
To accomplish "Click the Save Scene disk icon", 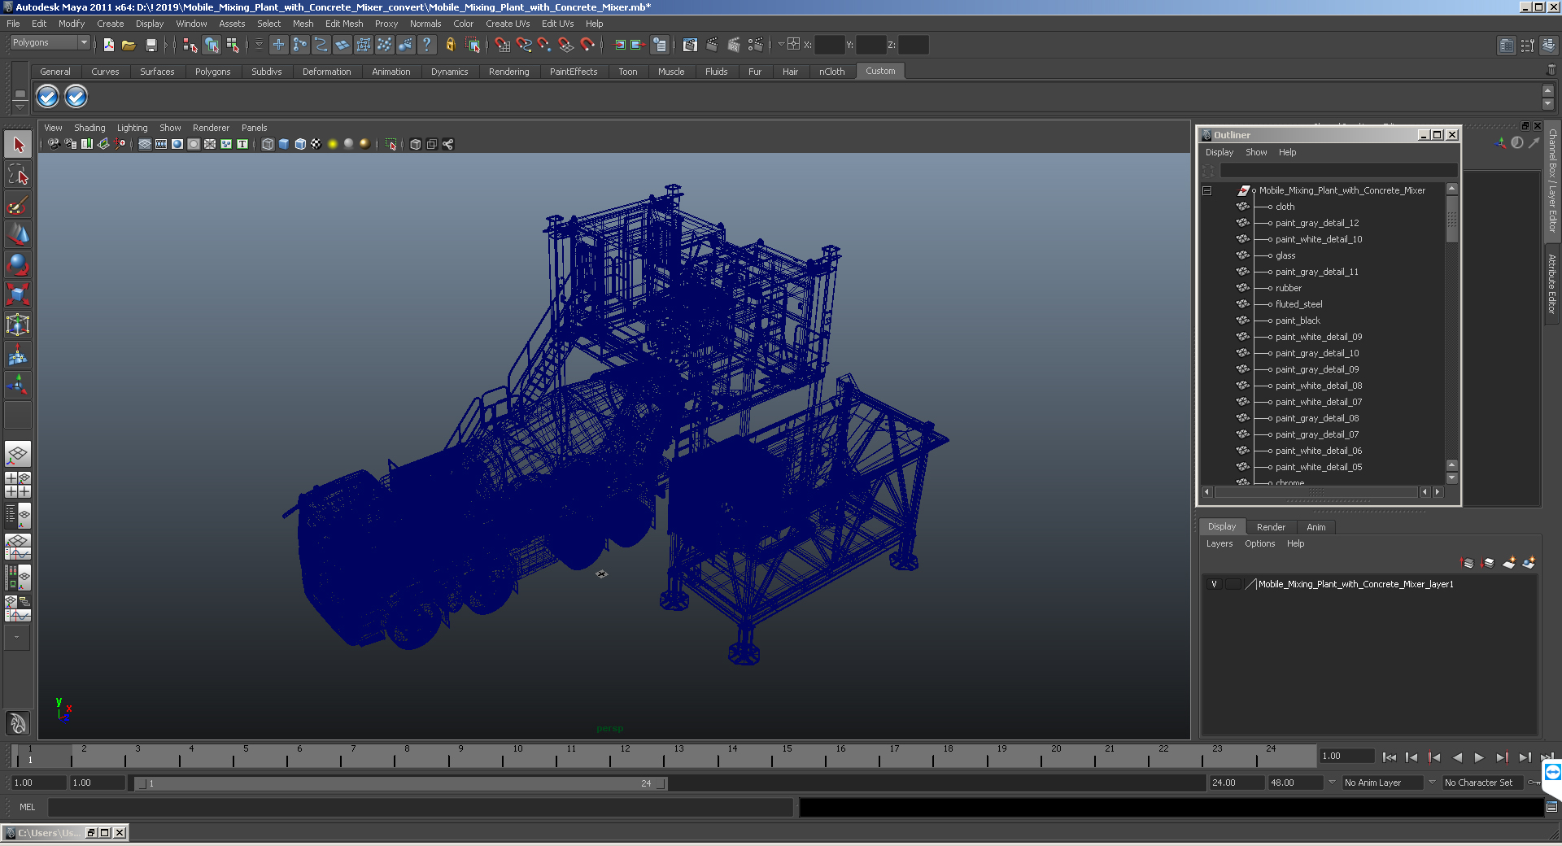I will pyautogui.click(x=151, y=46).
